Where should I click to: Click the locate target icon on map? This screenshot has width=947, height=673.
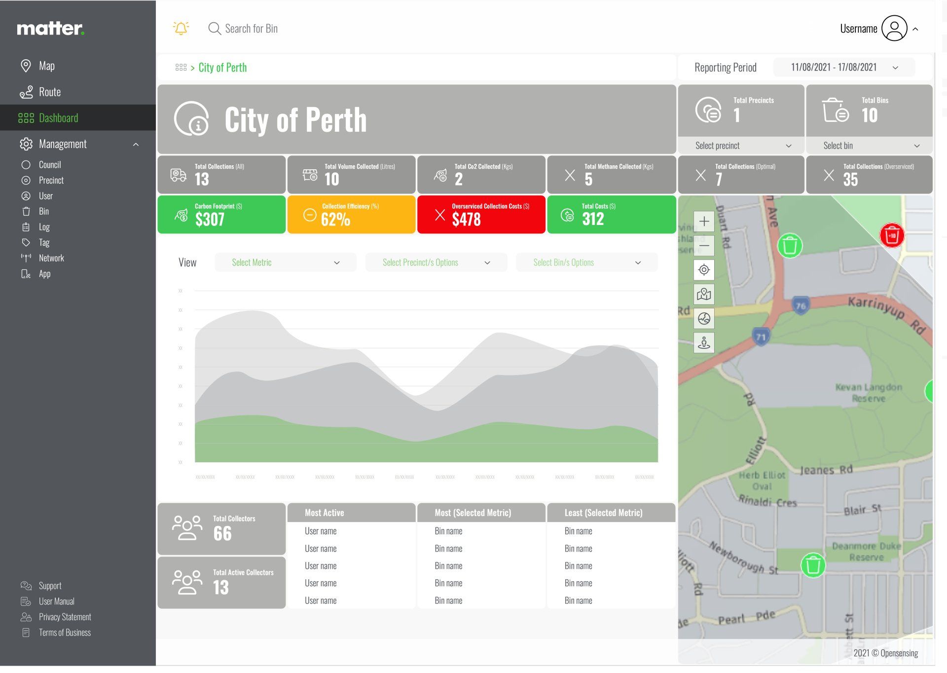coord(704,270)
